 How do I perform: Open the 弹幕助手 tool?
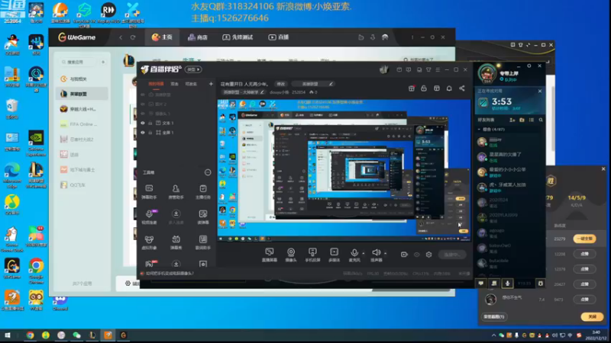[149, 192]
